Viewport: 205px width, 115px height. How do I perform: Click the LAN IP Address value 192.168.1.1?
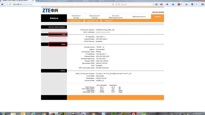pyautogui.click(x=101, y=37)
